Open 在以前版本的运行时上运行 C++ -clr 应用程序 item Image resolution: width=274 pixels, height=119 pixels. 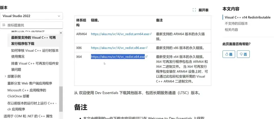(32, 106)
